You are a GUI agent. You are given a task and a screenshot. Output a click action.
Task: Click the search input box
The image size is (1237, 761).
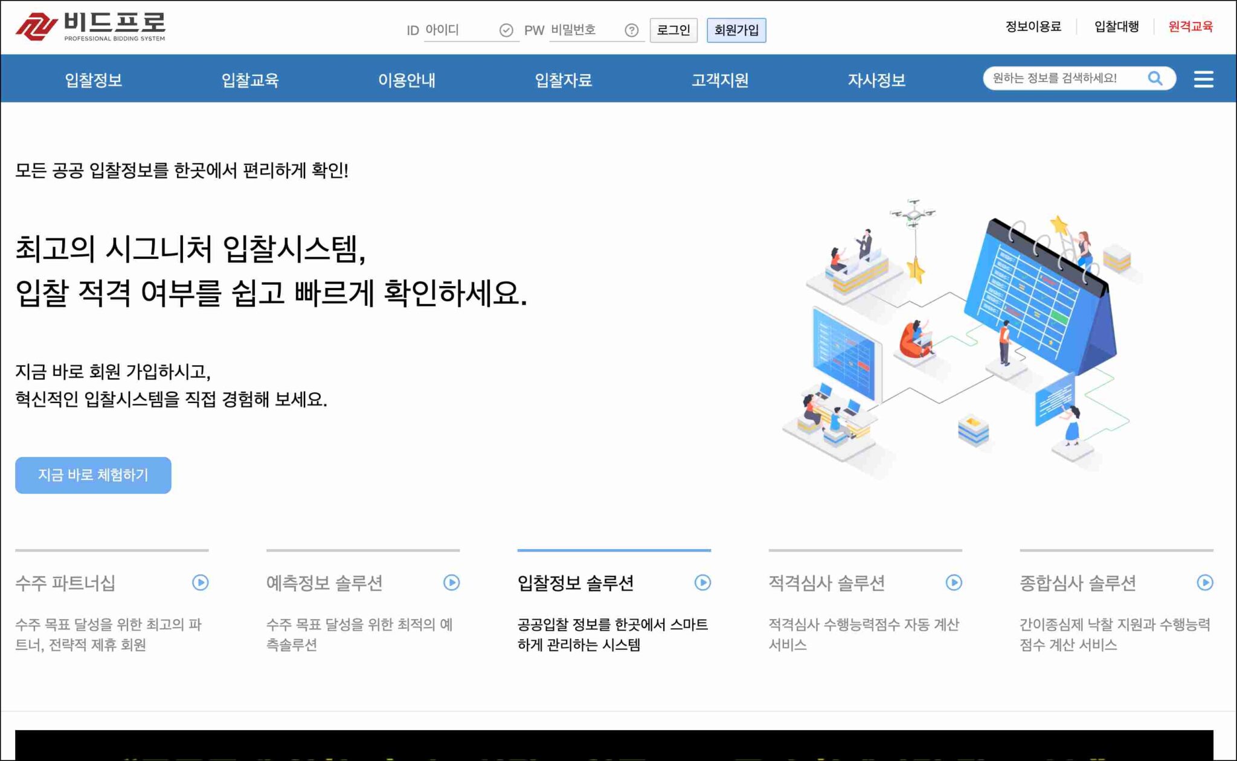pos(1069,78)
